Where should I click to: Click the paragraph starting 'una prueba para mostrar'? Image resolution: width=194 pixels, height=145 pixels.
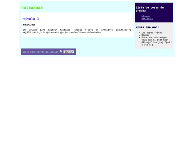tap(77, 31)
